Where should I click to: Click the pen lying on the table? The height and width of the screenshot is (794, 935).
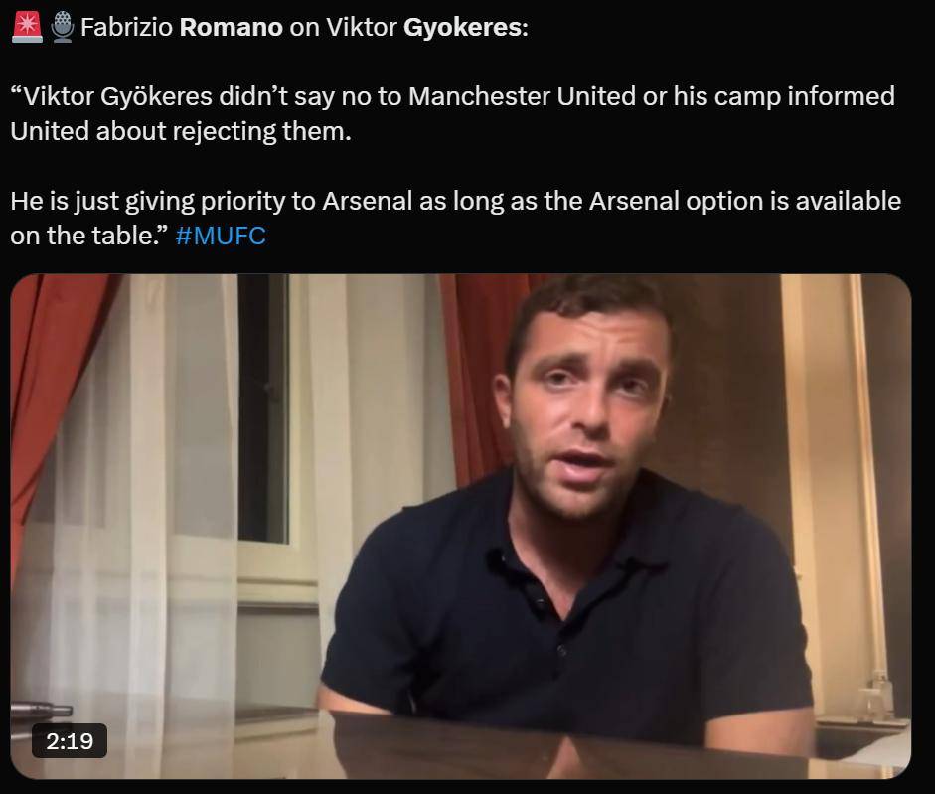41,710
